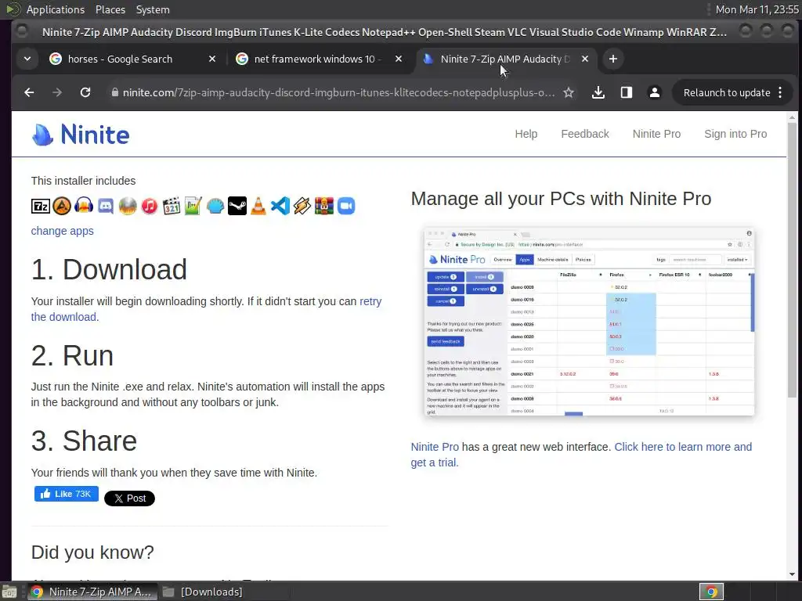Close the Ninite browser tab
The height and width of the screenshot is (601, 802).
coord(585,59)
